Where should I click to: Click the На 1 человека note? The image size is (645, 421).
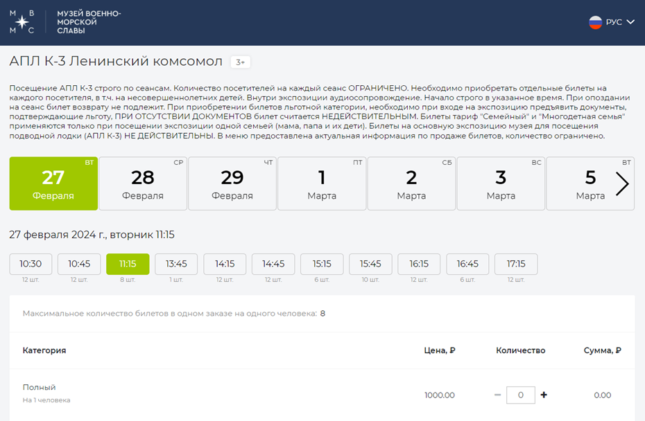46,400
